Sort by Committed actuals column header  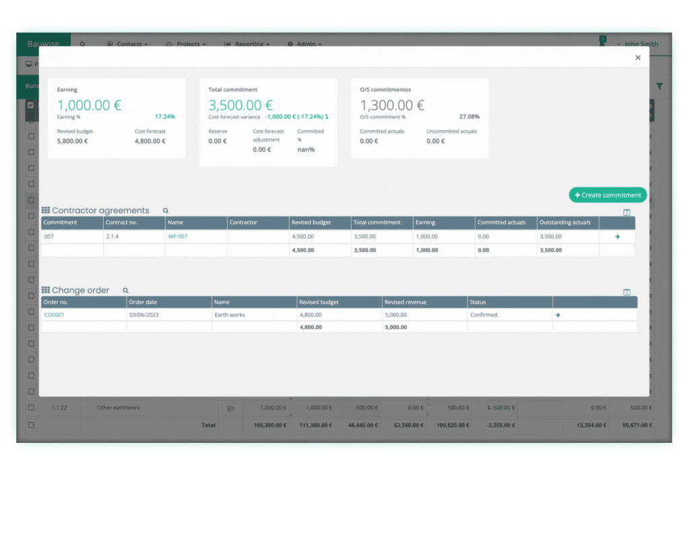(x=505, y=222)
